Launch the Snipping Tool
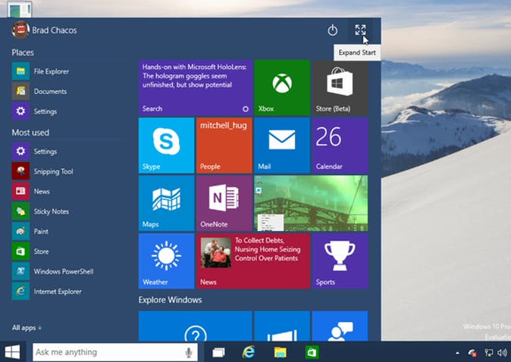 [42, 171]
